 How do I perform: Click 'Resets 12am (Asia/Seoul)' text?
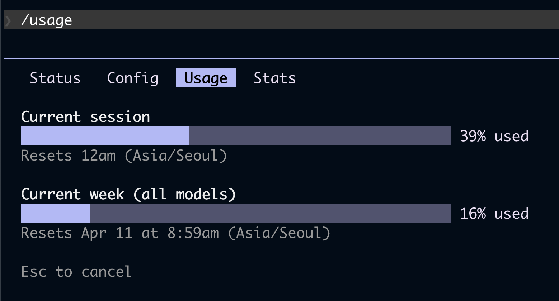pos(124,156)
